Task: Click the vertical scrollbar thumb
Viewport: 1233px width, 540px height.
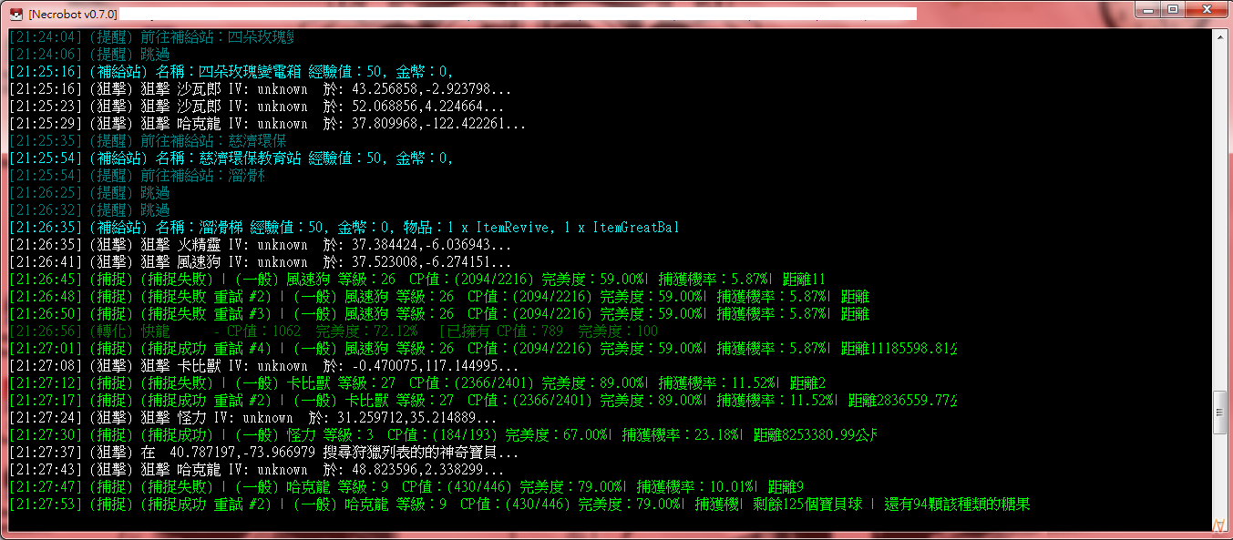Action: (1219, 413)
